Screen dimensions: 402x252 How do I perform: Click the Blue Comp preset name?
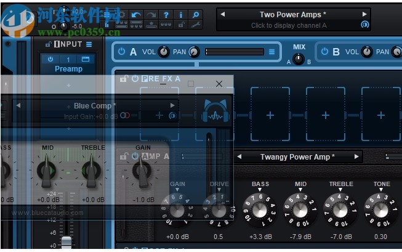(95, 106)
